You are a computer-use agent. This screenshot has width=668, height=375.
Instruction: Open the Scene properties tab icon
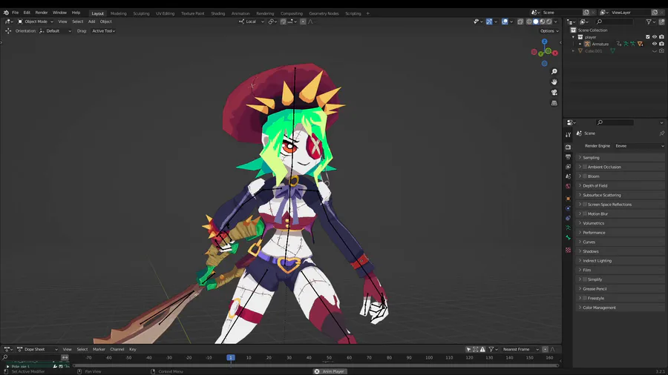pyautogui.click(x=568, y=176)
